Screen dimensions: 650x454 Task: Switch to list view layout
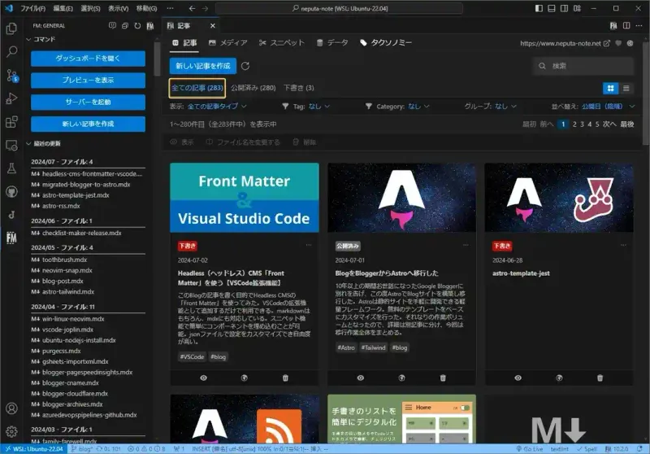[x=626, y=88]
